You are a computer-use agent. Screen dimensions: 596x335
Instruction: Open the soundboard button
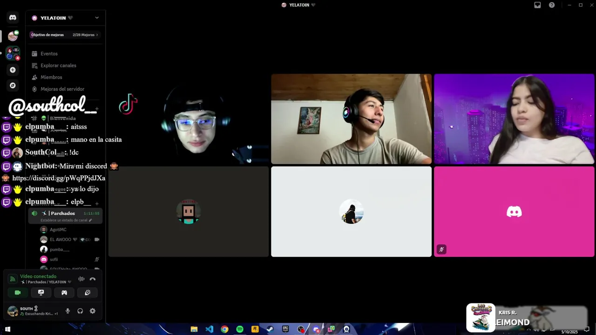click(88, 293)
